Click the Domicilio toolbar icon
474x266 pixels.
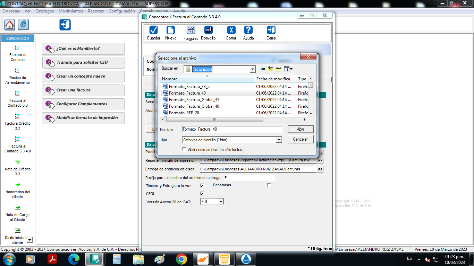208,30
